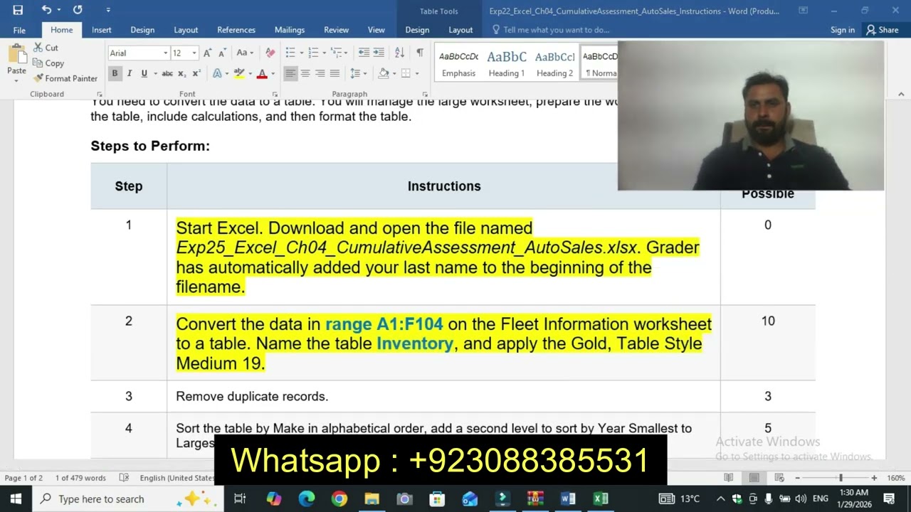Expand numbering list options arrow
Image resolution: width=911 pixels, height=512 pixels.
click(325, 53)
